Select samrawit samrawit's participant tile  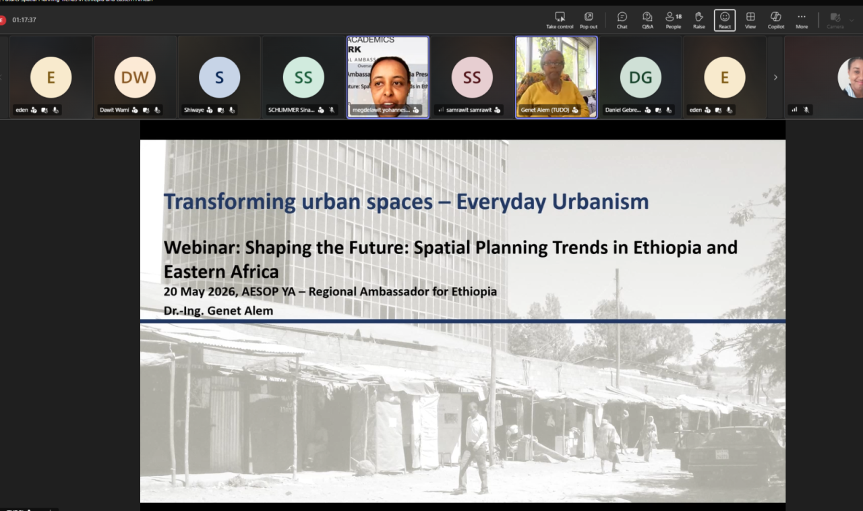coord(472,78)
